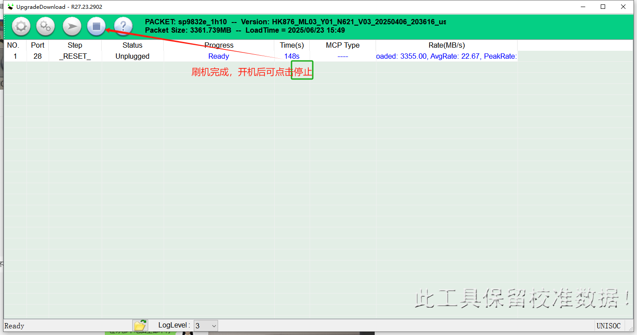
Task: Click the MCP Type column header
Action: coord(342,45)
